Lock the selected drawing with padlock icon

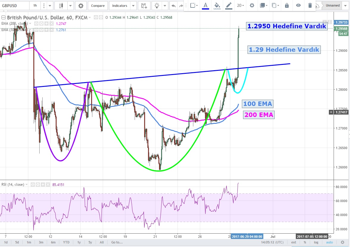click(287, 5)
